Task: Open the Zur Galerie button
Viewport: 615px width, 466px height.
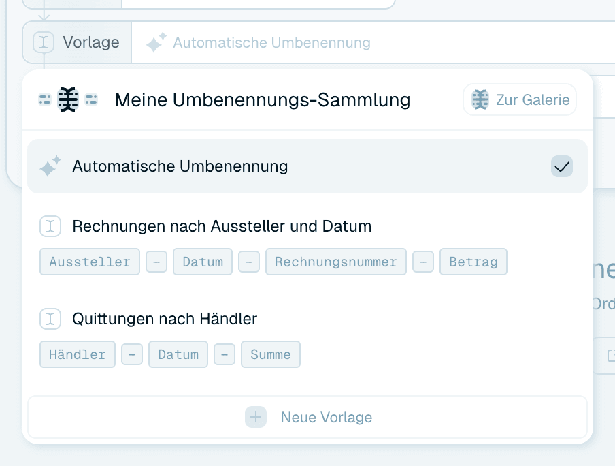Action: coord(520,99)
